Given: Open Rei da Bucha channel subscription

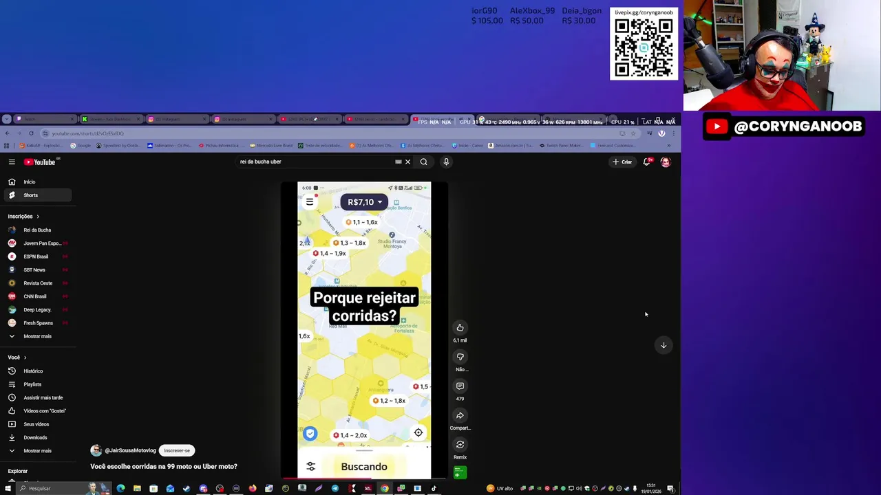Looking at the screenshot, I should (38, 230).
